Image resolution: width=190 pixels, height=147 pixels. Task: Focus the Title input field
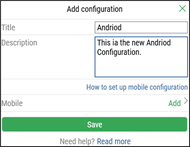point(141,28)
